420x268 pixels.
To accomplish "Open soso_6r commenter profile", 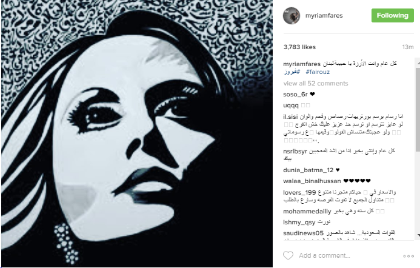I will 295,95.
